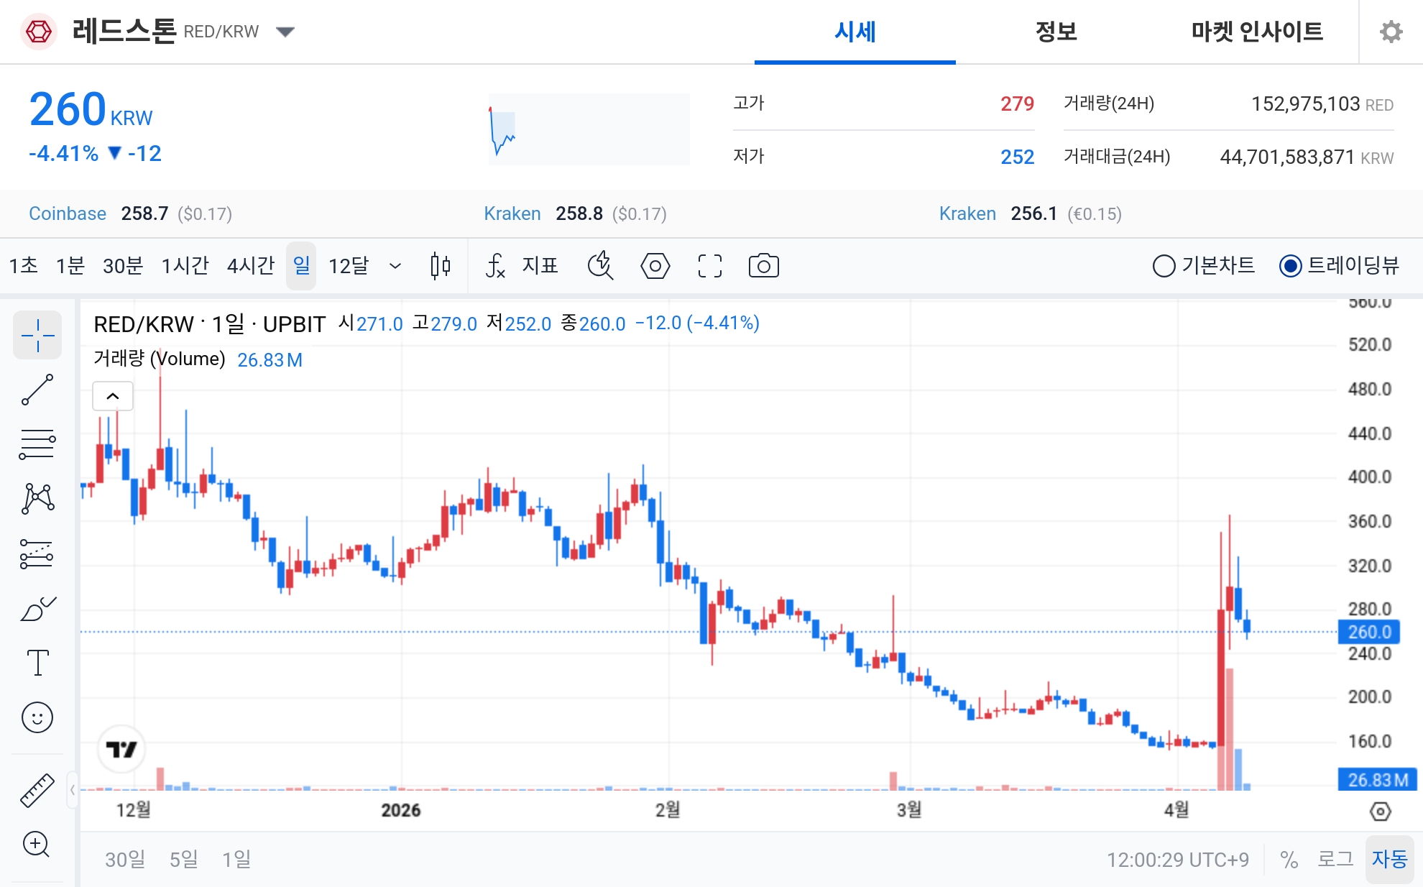This screenshot has height=887, width=1423.
Task: Open the 지표 indicators button
Action: [x=522, y=266]
